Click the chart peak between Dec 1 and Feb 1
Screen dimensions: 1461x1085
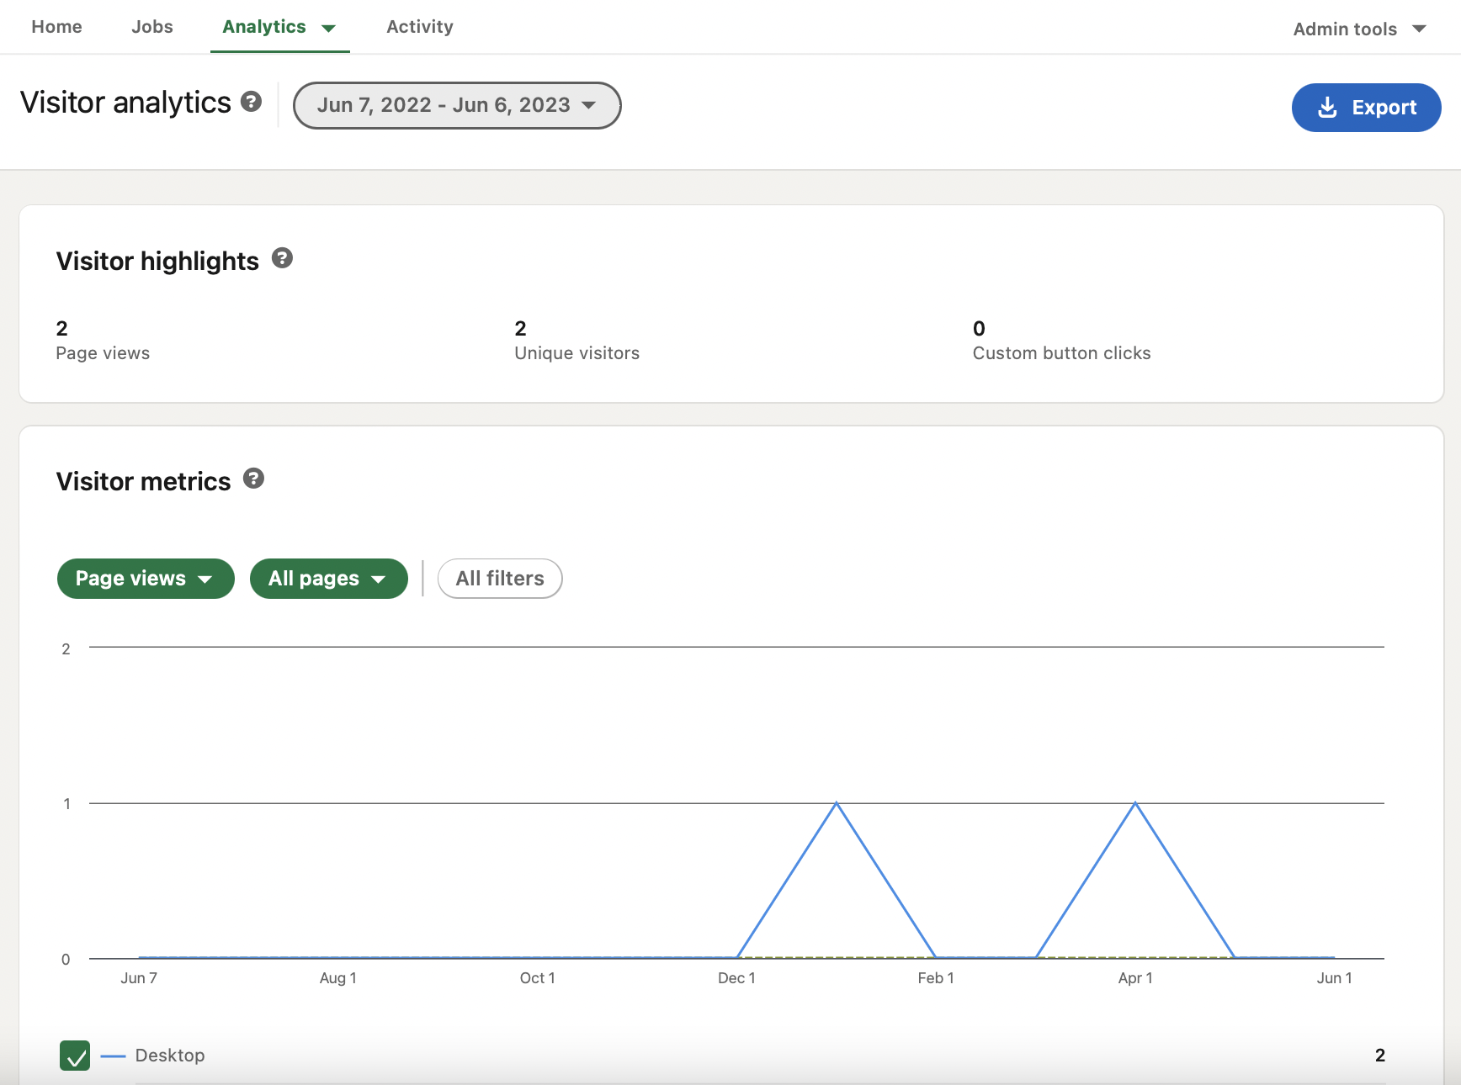point(836,803)
